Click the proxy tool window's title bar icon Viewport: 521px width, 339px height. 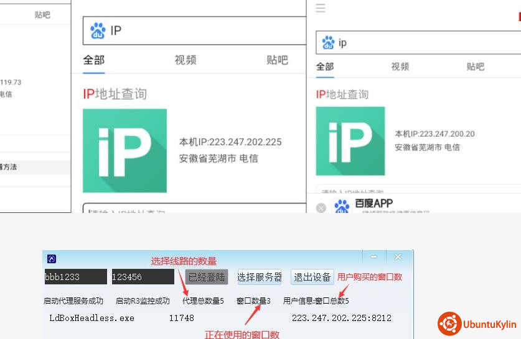point(52,258)
